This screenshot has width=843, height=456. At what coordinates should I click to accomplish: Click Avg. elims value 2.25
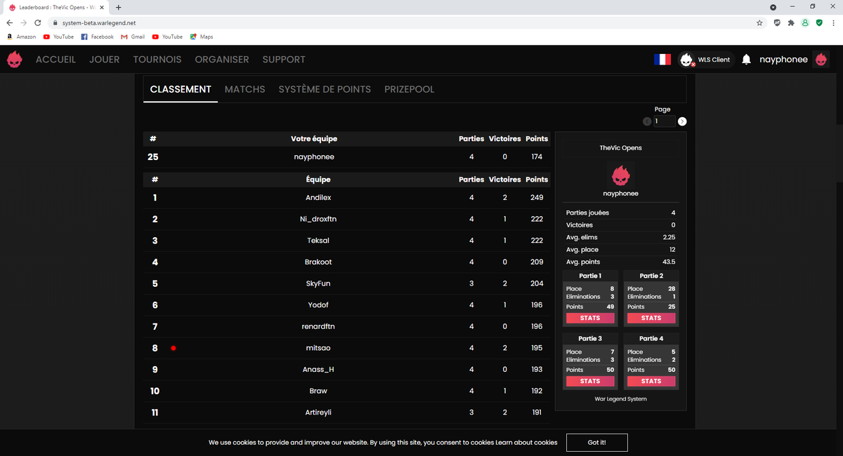point(668,237)
